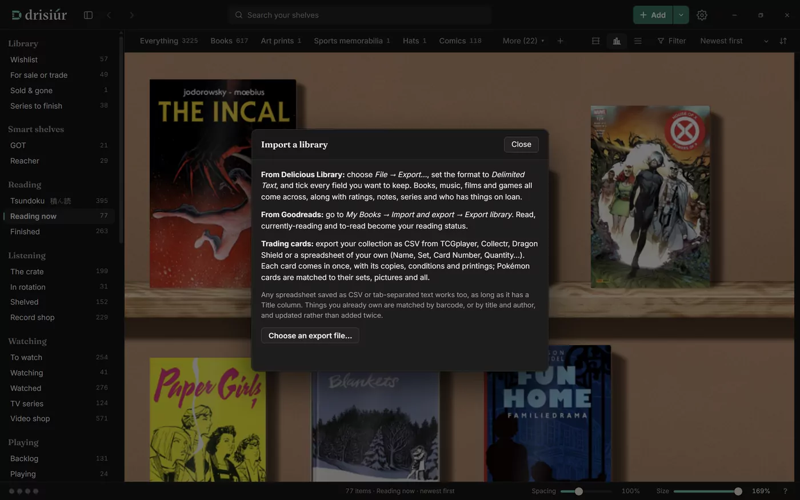Open the Wishlist shelf in sidebar
This screenshot has height=500, width=800.
click(59, 59)
